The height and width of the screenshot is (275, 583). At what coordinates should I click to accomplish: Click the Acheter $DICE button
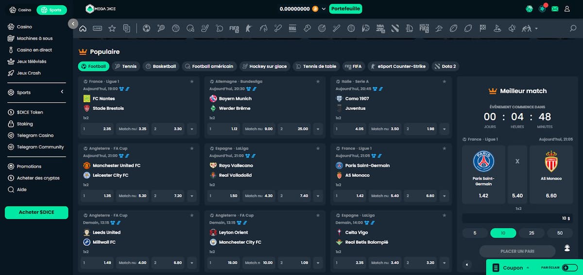pyautogui.click(x=36, y=212)
